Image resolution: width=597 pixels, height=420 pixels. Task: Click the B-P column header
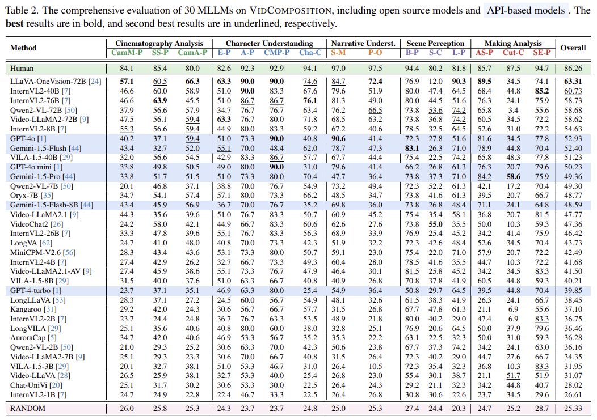point(412,53)
